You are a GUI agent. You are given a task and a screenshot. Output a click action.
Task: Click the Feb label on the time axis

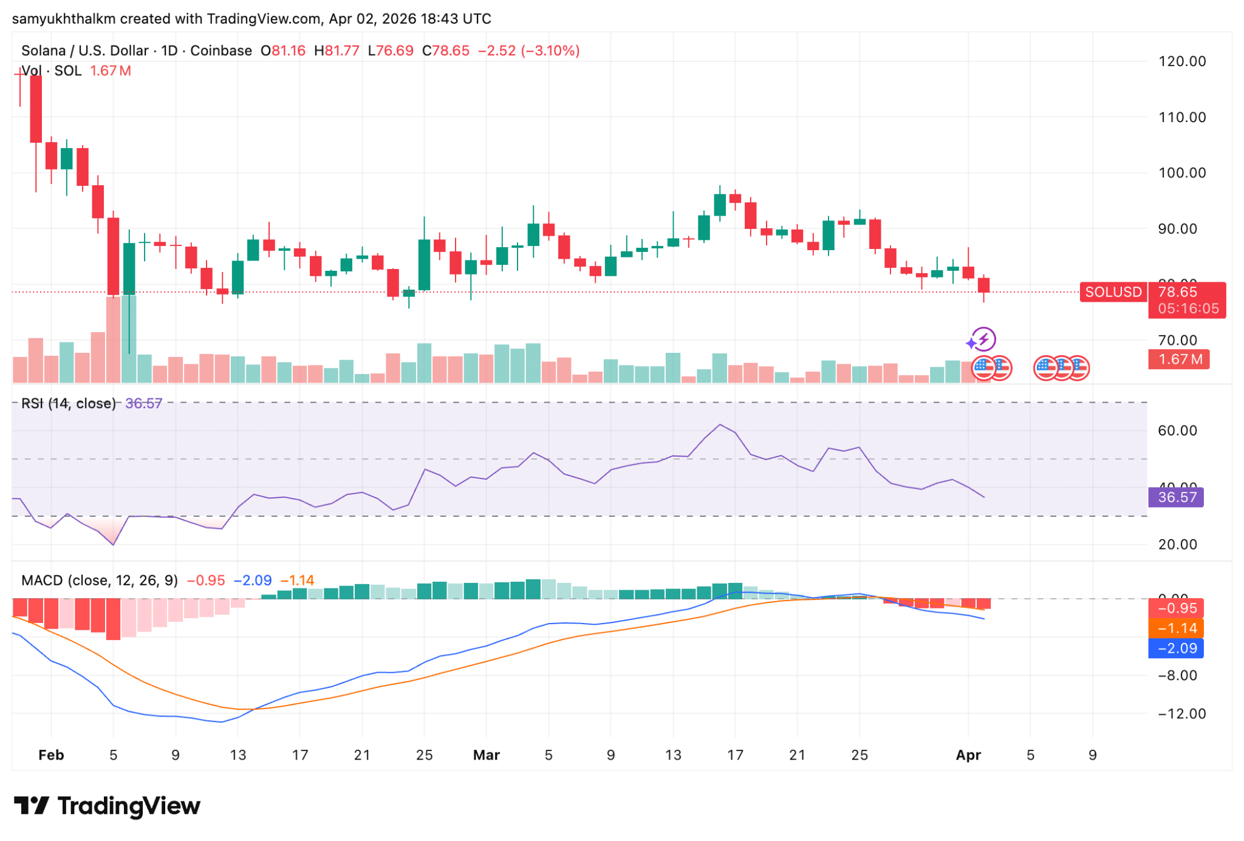click(x=51, y=755)
